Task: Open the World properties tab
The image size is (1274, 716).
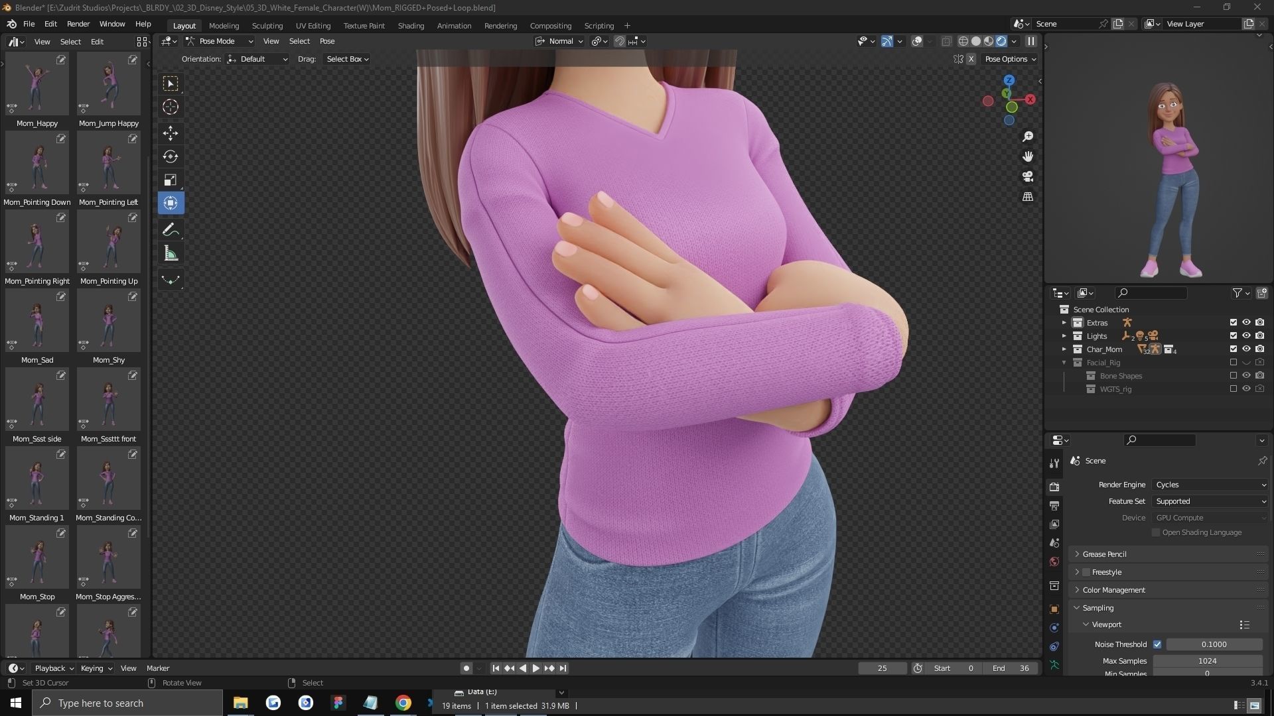Action: [1054, 562]
